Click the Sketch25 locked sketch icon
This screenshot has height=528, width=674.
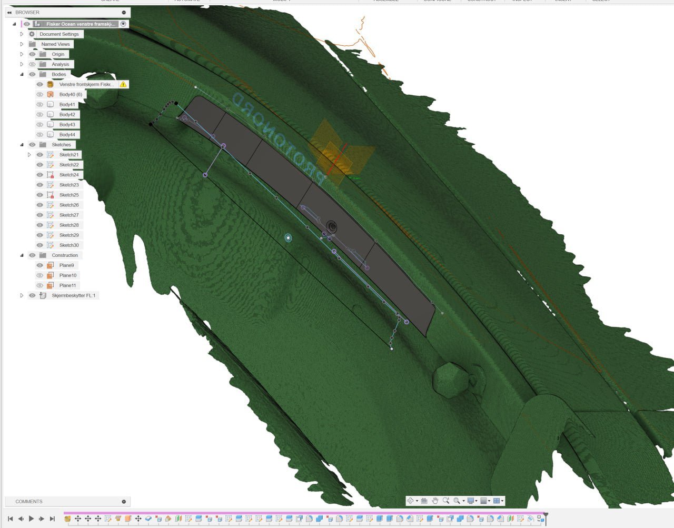click(x=51, y=195)
